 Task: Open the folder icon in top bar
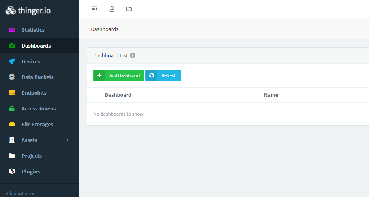129,9
